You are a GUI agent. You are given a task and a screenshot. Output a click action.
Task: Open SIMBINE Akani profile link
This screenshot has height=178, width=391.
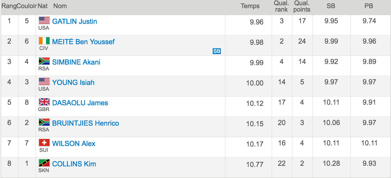point(76,62)
